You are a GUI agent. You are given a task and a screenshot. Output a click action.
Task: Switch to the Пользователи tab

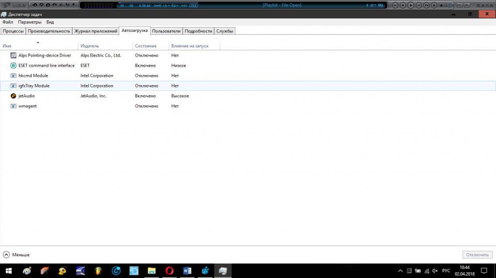pyautogui.click(x=166, y=31)
